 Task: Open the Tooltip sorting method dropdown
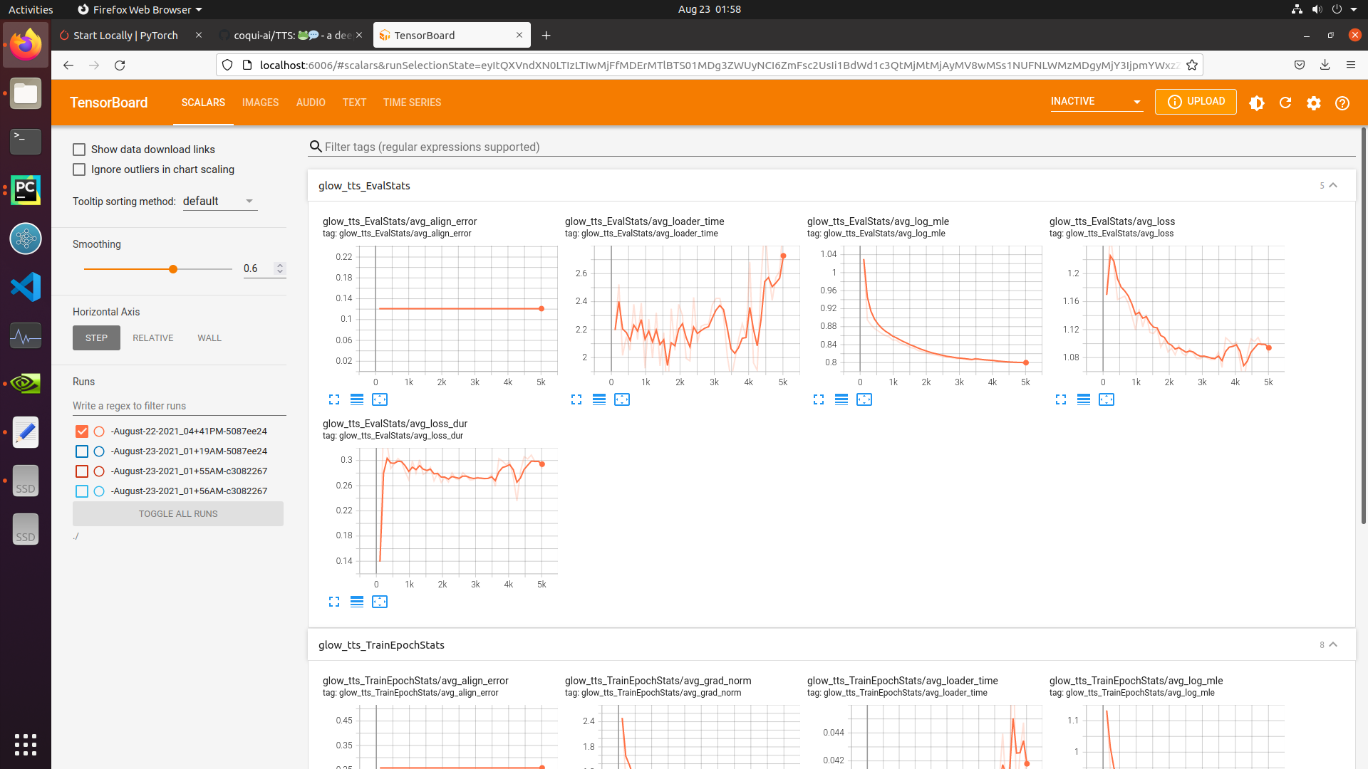(x=219, y=201)
